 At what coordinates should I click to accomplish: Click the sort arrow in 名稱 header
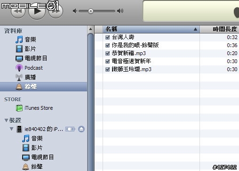[x=195, y=29]
